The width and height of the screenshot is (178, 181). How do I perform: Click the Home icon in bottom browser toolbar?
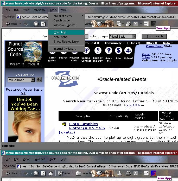point(50,173)
